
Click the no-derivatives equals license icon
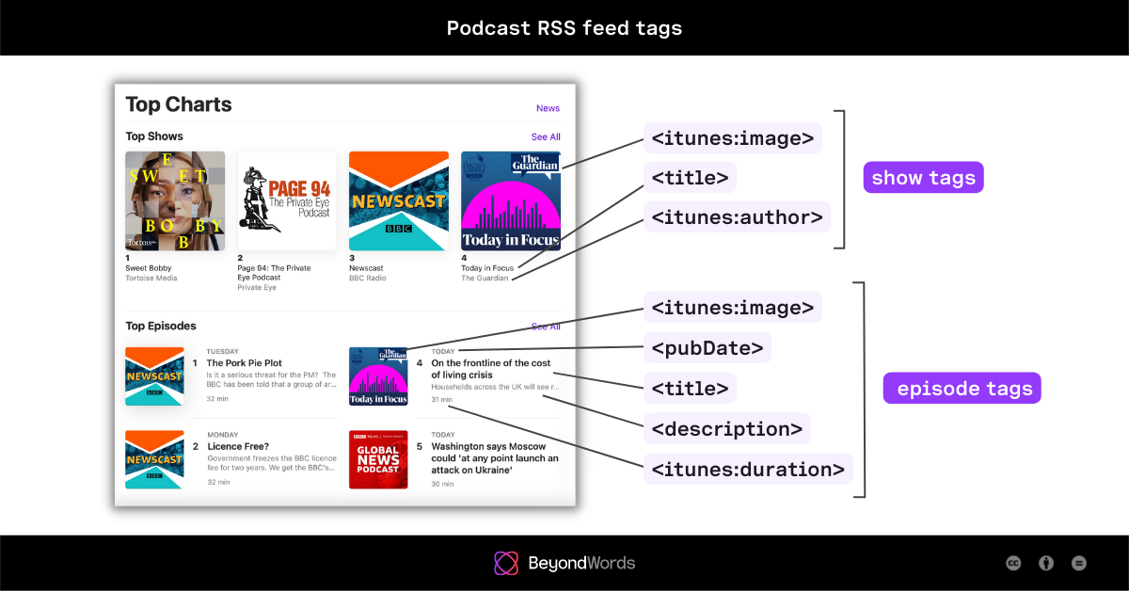(1079, 563)
